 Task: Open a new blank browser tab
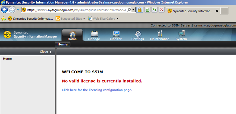(224, 11)
